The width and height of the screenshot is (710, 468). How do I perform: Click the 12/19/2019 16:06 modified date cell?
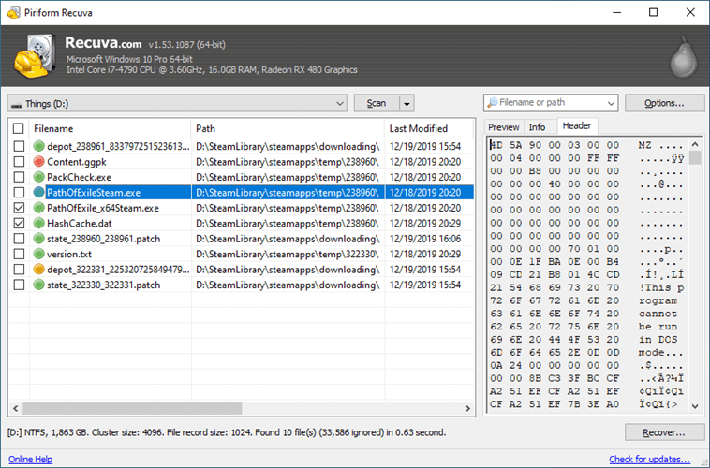coord(424,239)
